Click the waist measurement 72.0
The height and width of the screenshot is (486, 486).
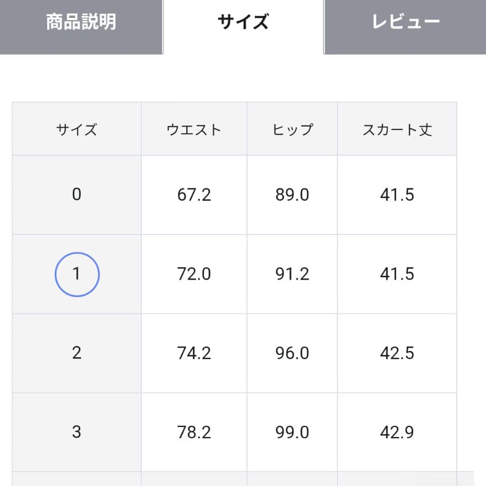[193, 274]
